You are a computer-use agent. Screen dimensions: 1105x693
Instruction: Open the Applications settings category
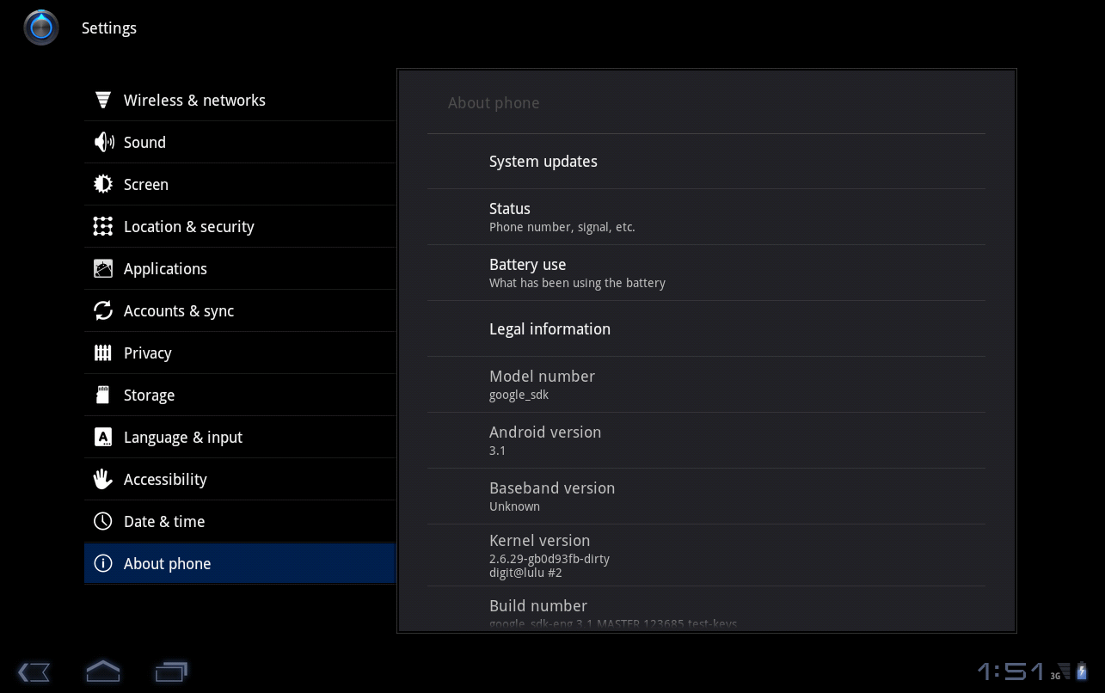click(240, 268)
